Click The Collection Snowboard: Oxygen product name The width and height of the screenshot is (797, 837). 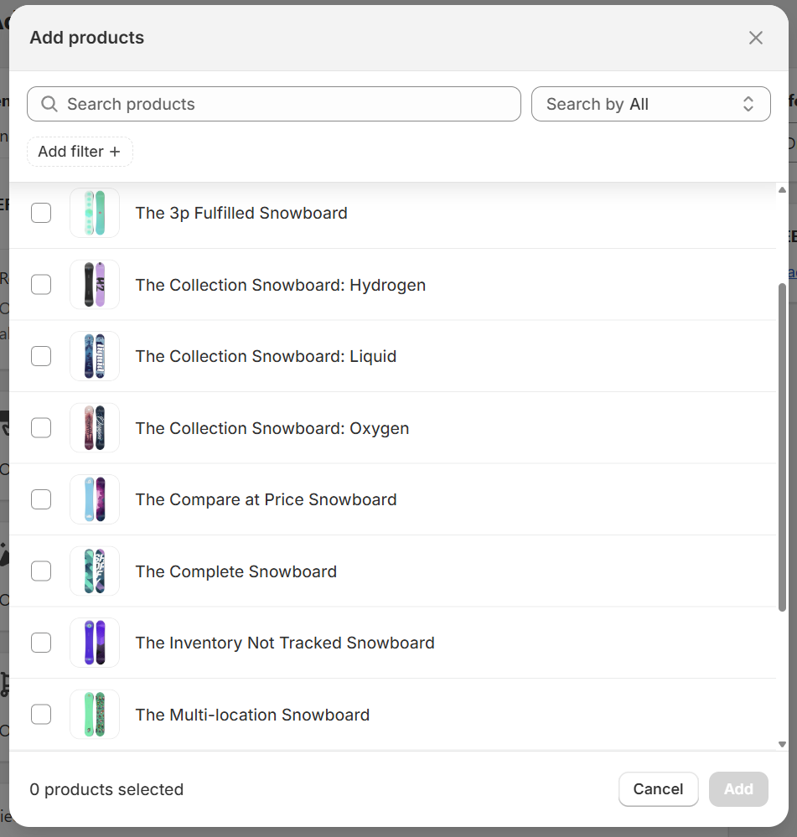pos(272,428)
